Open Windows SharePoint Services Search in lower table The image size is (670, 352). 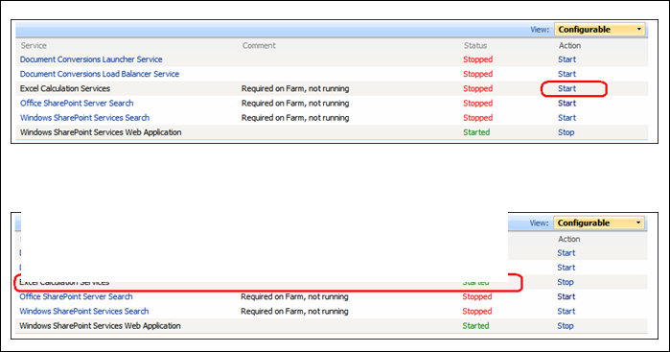point(83,311)
